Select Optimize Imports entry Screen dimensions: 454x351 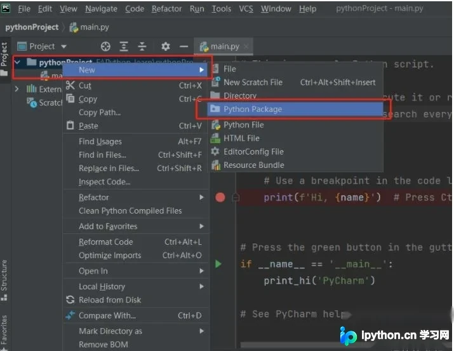point(135,255)
